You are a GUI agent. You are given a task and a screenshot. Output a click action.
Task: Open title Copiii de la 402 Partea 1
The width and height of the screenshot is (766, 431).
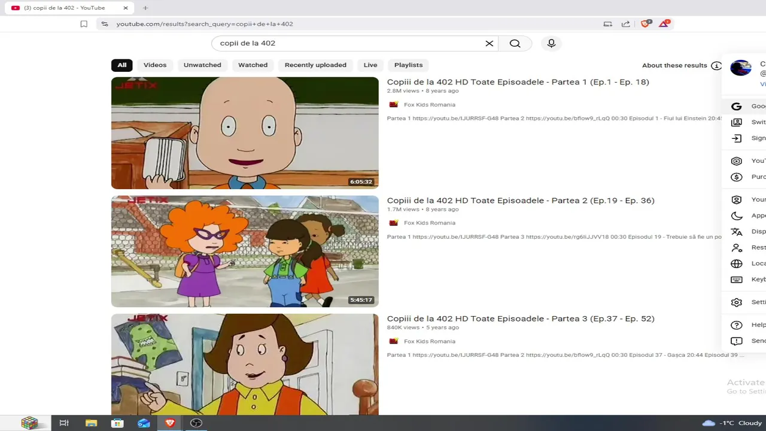point(518,82)
